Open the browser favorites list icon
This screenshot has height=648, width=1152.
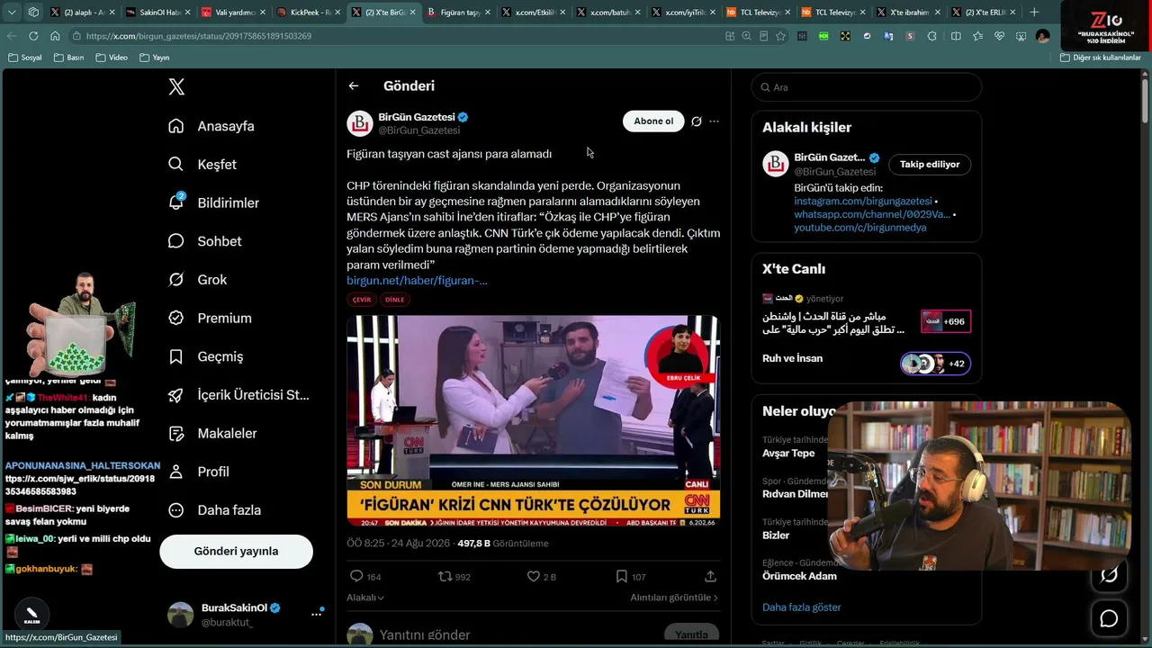[x=977, y=36]
